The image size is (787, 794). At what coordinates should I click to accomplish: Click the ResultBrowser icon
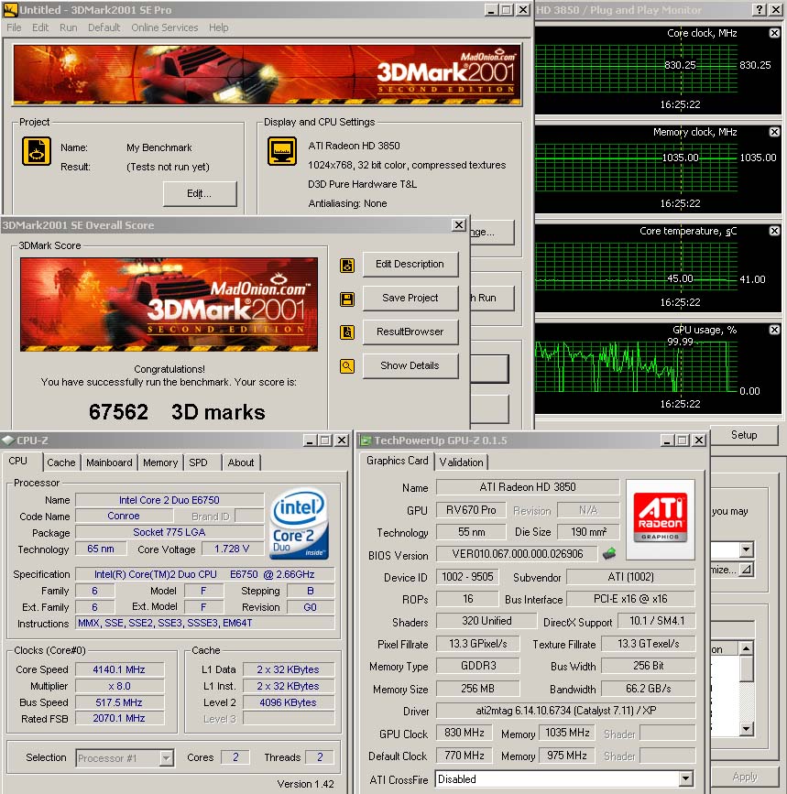point(347,332)
